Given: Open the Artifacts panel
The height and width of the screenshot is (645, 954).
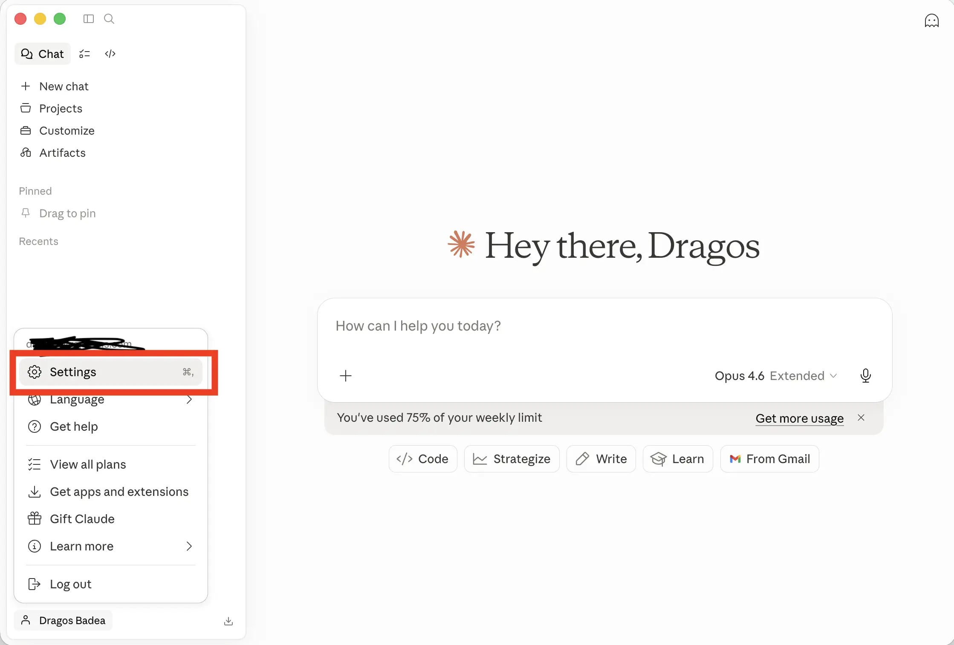Looking at the screenshot, I should [62, 153].
